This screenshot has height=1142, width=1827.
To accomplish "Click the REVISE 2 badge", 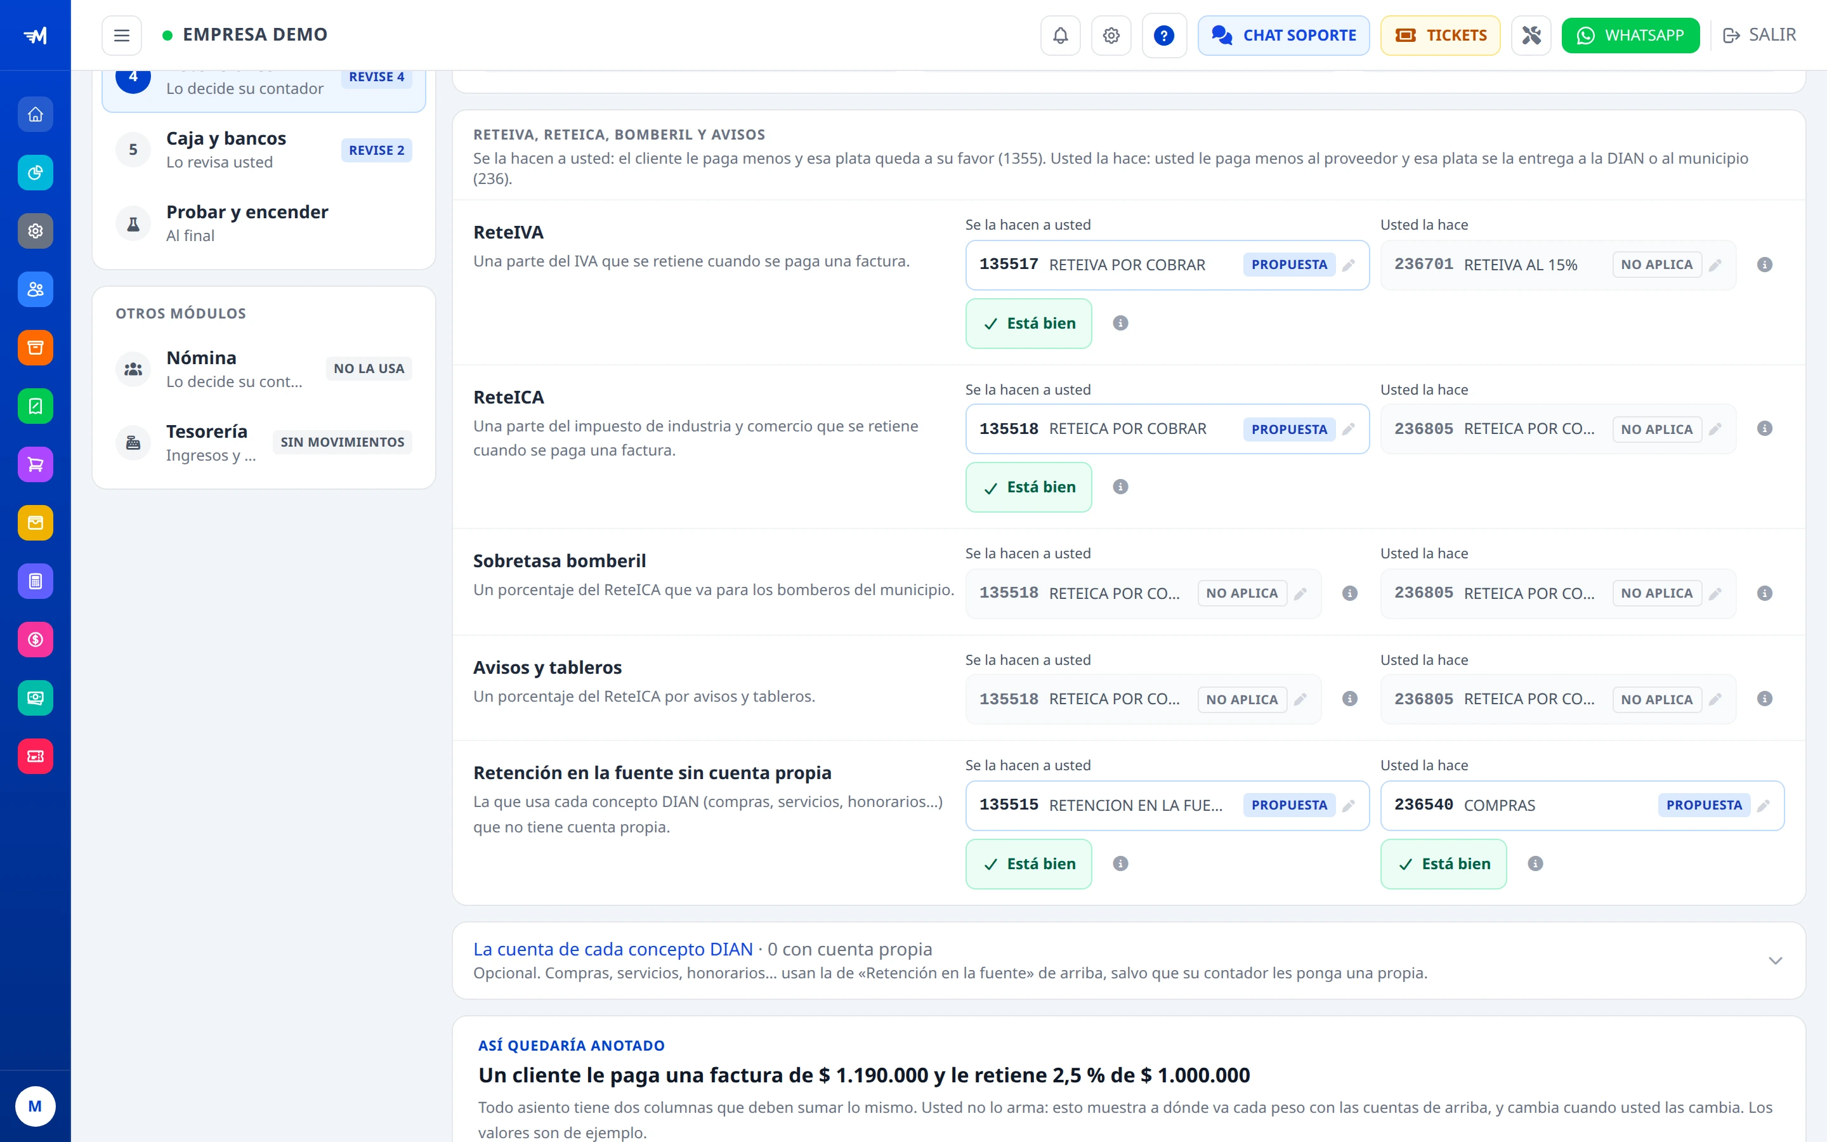I will (376, 150).
